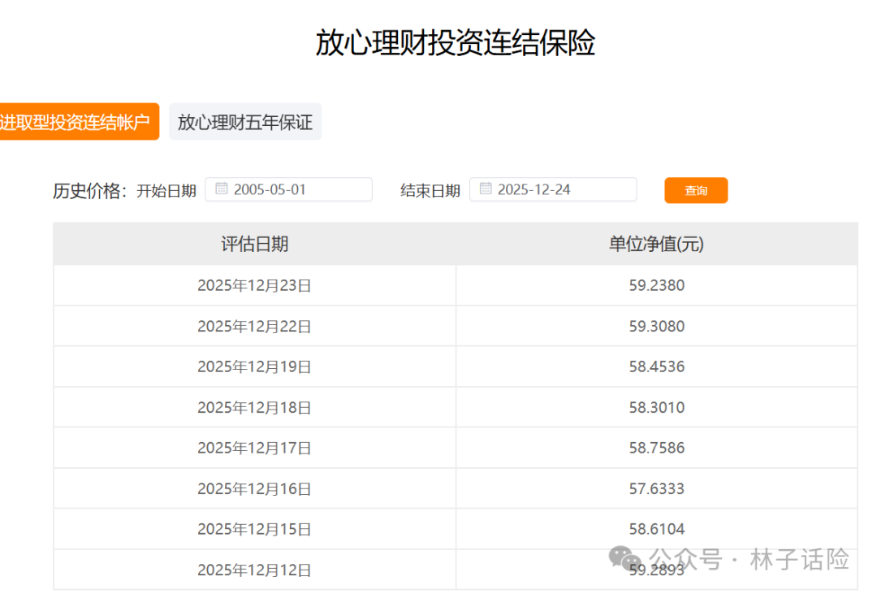
Task: Click the 历史价格 label
Action: (89, 190)
